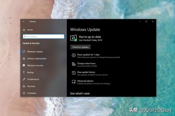This screenshot has width=175, height=116.
Task: Go back using the Settings back arrow
Action: pos(24,21)
